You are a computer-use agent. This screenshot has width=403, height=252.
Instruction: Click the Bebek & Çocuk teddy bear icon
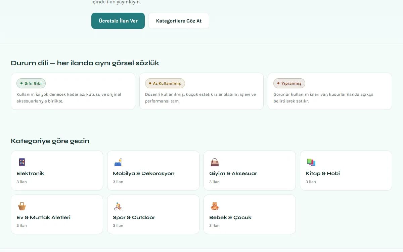215,206
